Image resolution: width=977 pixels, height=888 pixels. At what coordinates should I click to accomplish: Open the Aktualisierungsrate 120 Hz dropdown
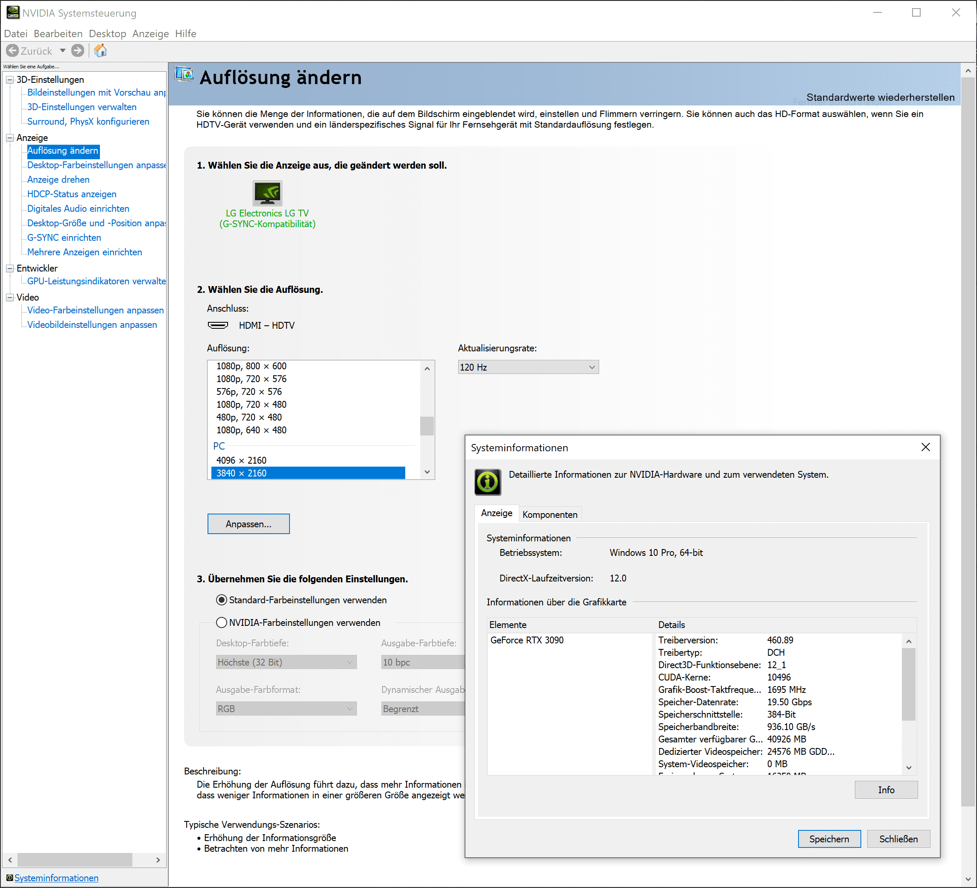tap(528, 367)
